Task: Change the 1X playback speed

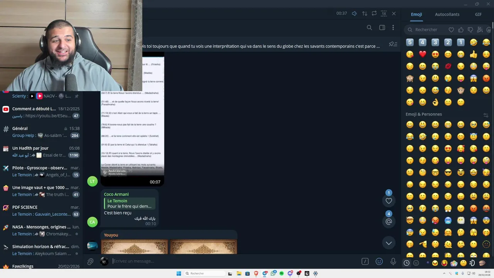Action: pyautogui.click(x=384, y=14)
